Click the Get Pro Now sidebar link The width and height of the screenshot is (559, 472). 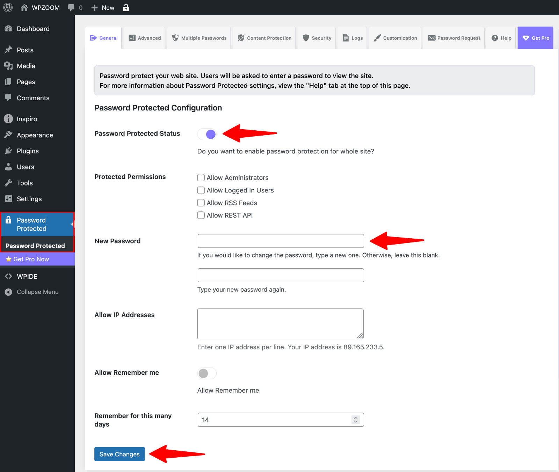click(31, 259)
